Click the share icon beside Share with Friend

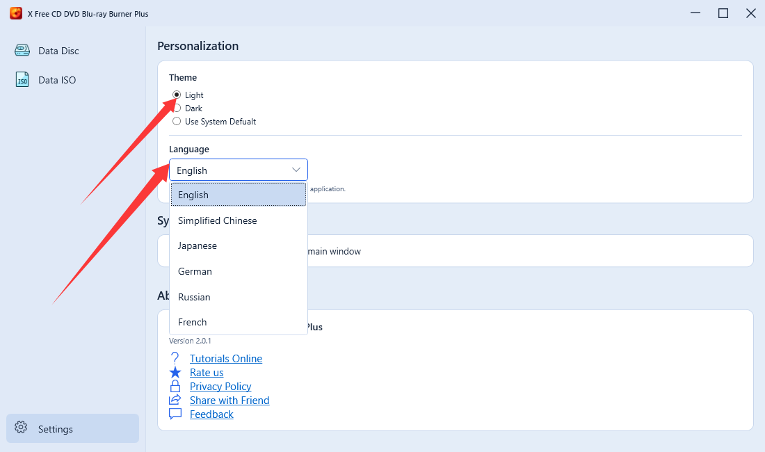coord(175,400)
